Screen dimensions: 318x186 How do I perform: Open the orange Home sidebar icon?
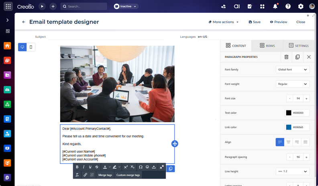click(7, 46)
